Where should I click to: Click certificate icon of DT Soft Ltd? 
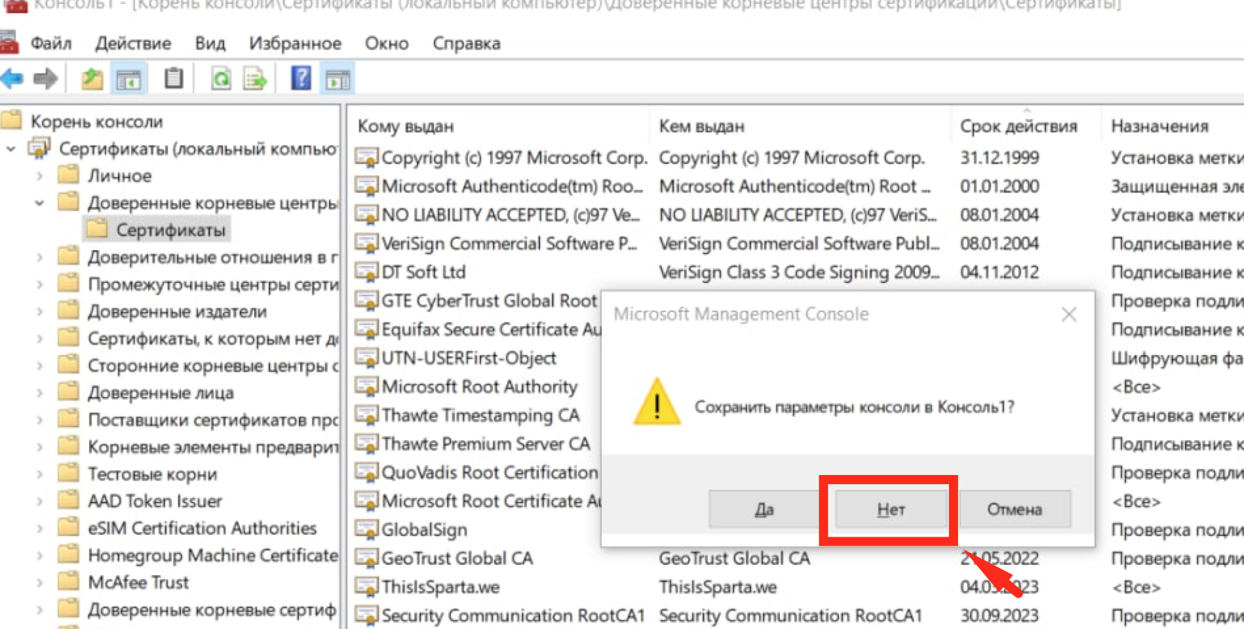pos(366,271)
